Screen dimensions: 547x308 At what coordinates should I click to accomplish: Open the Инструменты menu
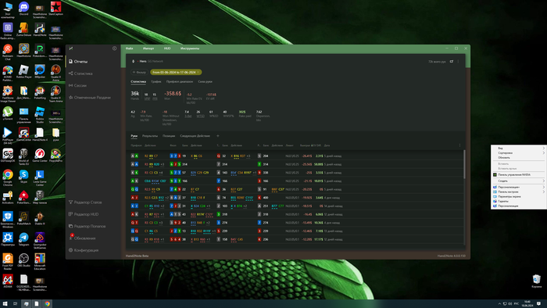click(190, 48)
